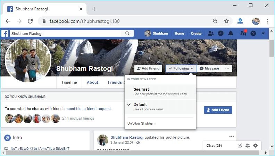Image resolution: width=275 pixels, height=156 pixels.
Task: Click the search magnifier in Facebook search box
Action: [127, 33]
